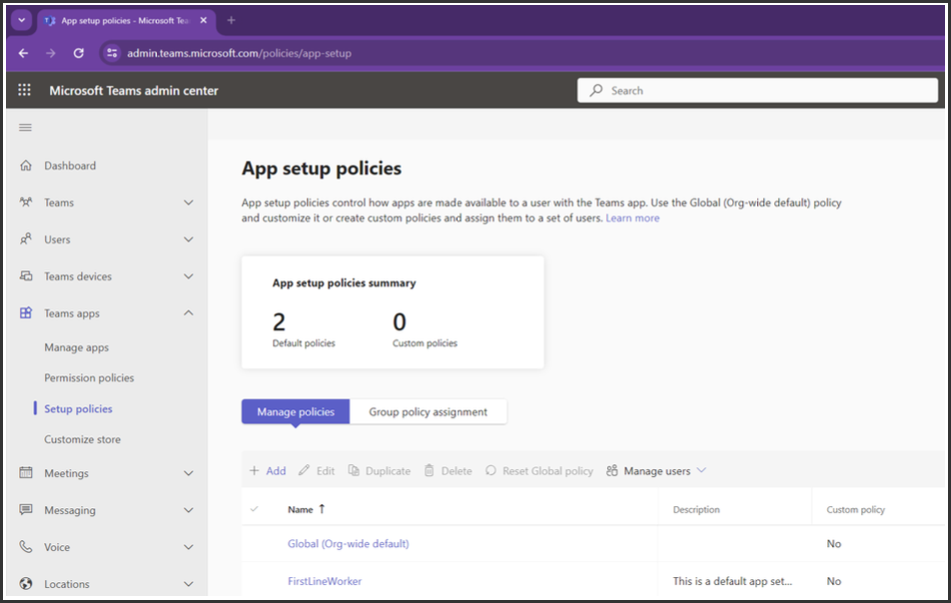The height and width of the screenshot is (603, 951).
Task: Click the Users icon in sidebar
Action: [26, 239]
